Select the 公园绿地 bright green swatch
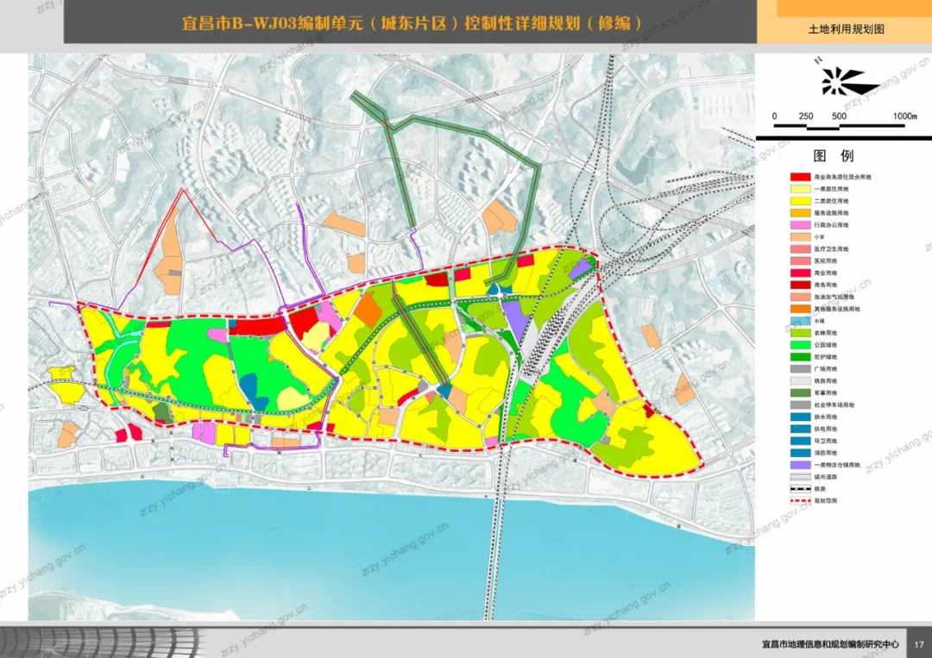932x658 pixels. tap(800, 345)
